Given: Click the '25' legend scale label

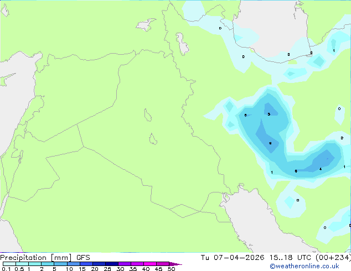Looking at the screenshot, I should pyautogui.click(x=107, y=269).
